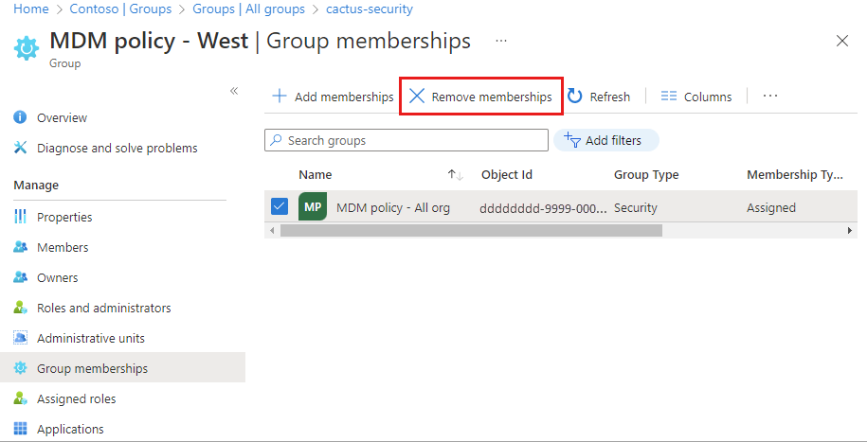Navigate to Contoso | Groups breadcrumb link
867x442 pixels.
click(120, 9)
